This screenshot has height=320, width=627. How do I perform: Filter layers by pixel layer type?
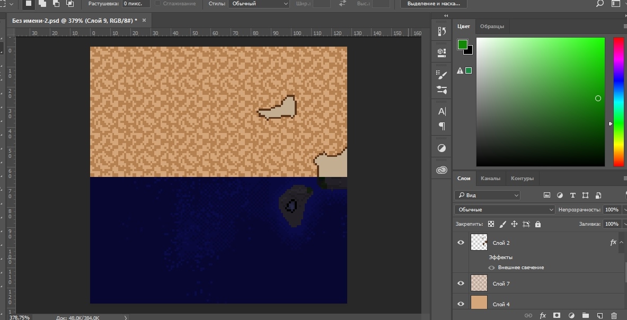pos(547,195)
